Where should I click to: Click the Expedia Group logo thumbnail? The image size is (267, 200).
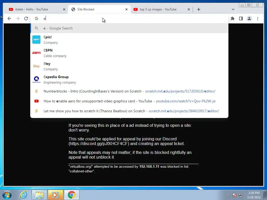pos(37,79)
